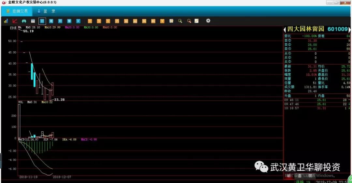
Task: Click the 委比 value -100.00%
Action: 309,36
